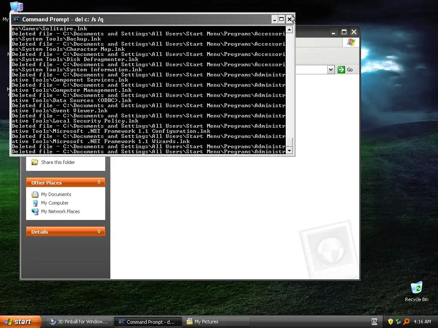Click the network connection tray icon
Viewport: 438px width, 328px height.
tap(398, 322)
